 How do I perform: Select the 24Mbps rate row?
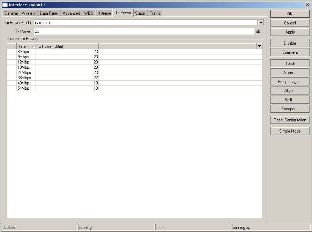point(134,73)
